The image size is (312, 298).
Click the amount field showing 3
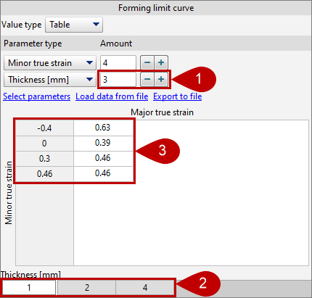coord(118,80)
